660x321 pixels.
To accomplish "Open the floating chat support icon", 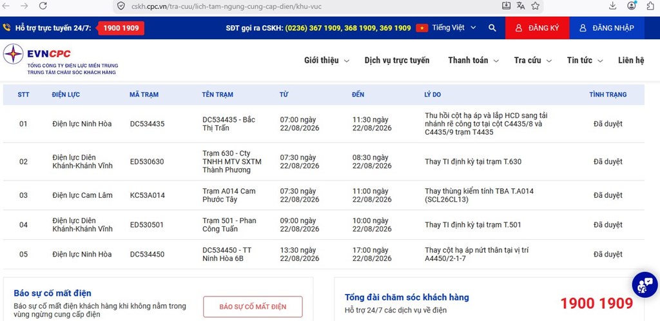I will 645,285.
